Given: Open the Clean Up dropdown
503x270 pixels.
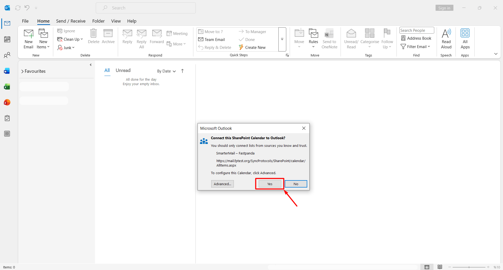Looking at the screenshot, I should tap(70, 39).
